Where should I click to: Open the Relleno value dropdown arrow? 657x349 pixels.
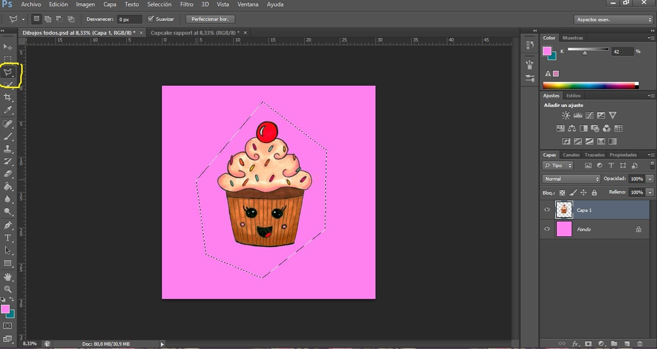(x=650, y=192)
